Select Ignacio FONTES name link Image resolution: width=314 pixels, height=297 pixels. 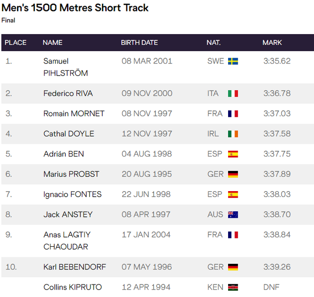72,194
